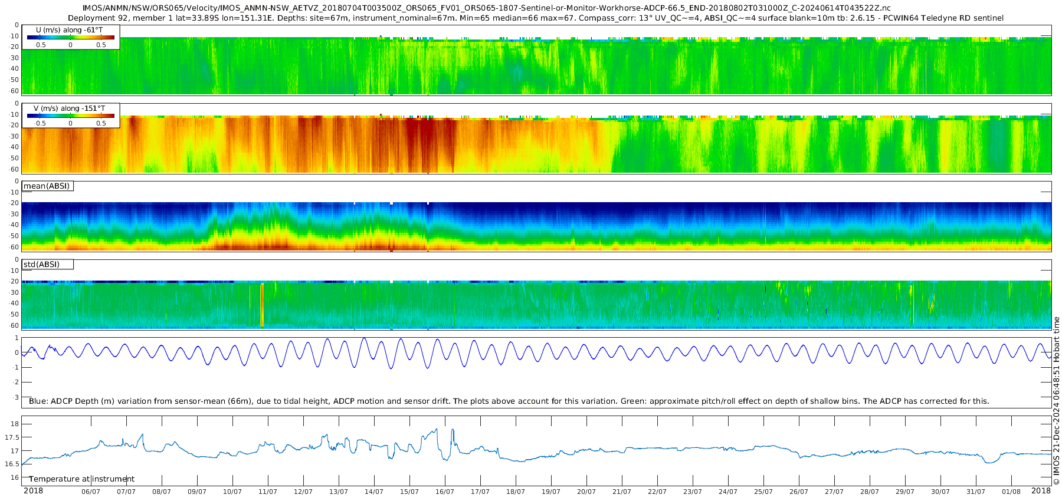
Task: Click the 'Temperature at instrument' label
Action: (x=81, y=479)
